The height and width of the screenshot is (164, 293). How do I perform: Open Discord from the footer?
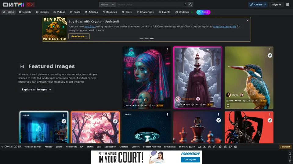coord(199,147)
